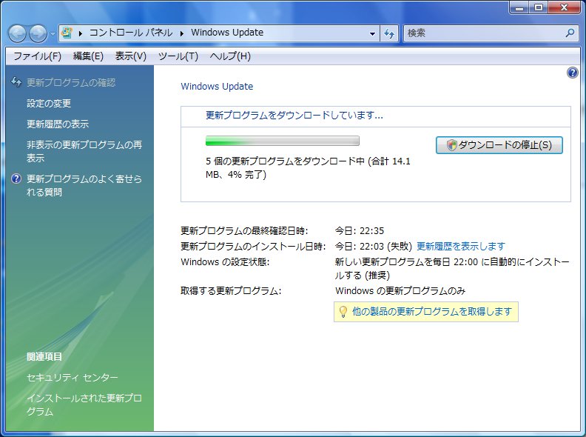Open 更新プログラムのよく寄せられる質問 link
The width and height of the screenshot is (586, 437).
tap(84, 185)
